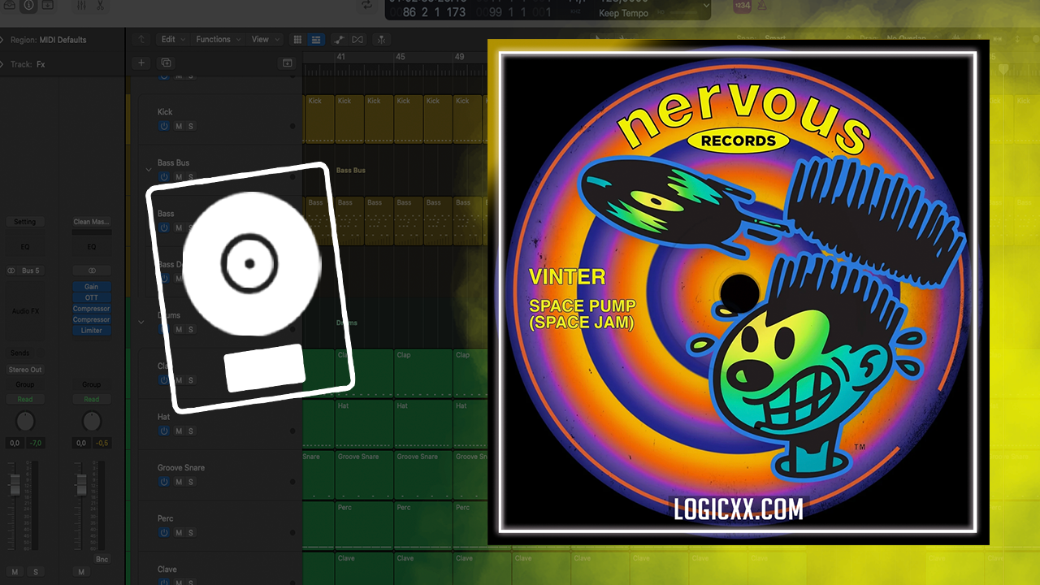Click the toolbar toggle icon beside Inspector
The width and height of the screenshot is (1040, 585).
pos(48,5)
